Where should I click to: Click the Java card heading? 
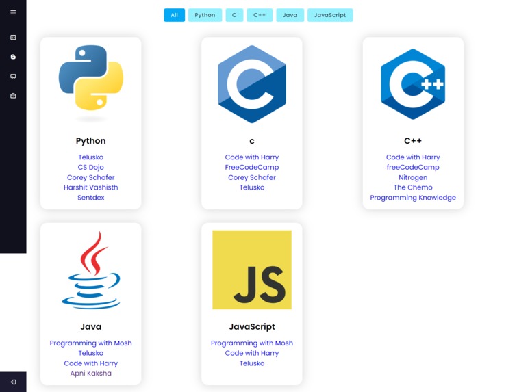point(91,326)
